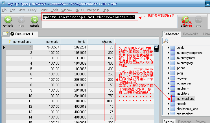Click the chance cell 50 in row 8
The width and height of the screenshot is (210, 123).
[x=101, y=85]
